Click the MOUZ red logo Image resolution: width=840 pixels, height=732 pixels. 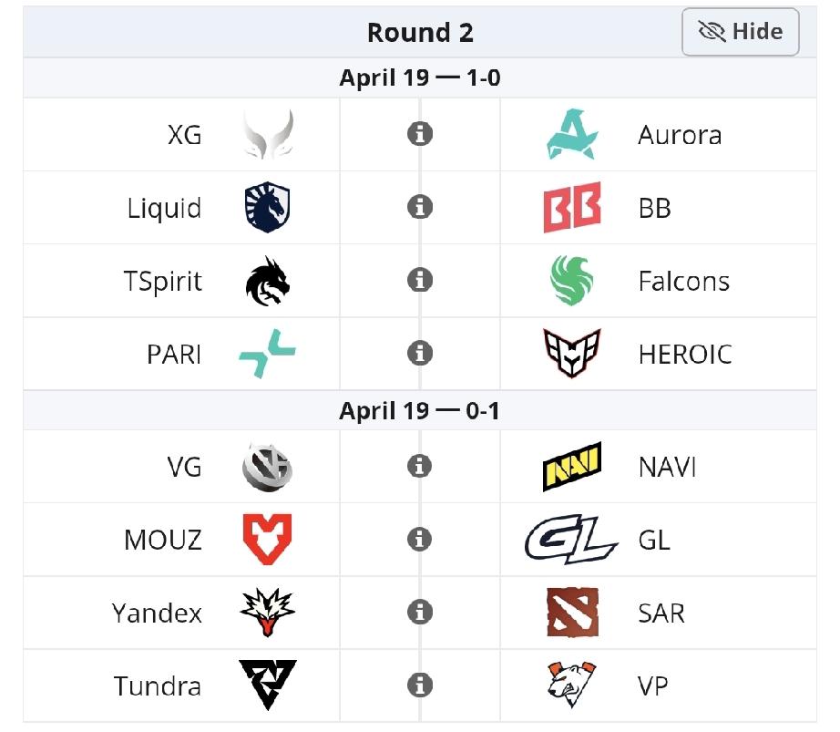coord(267,540)
